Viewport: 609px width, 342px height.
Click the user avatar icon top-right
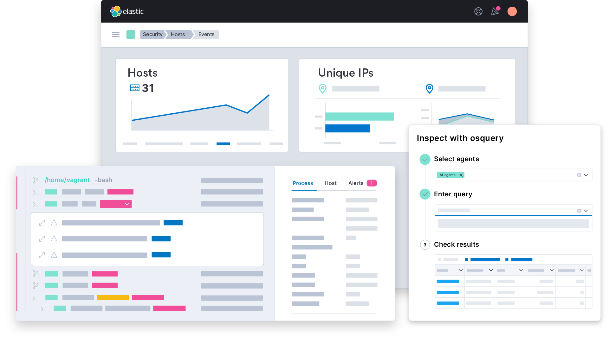pyautogui.click(x=512, y=11)
